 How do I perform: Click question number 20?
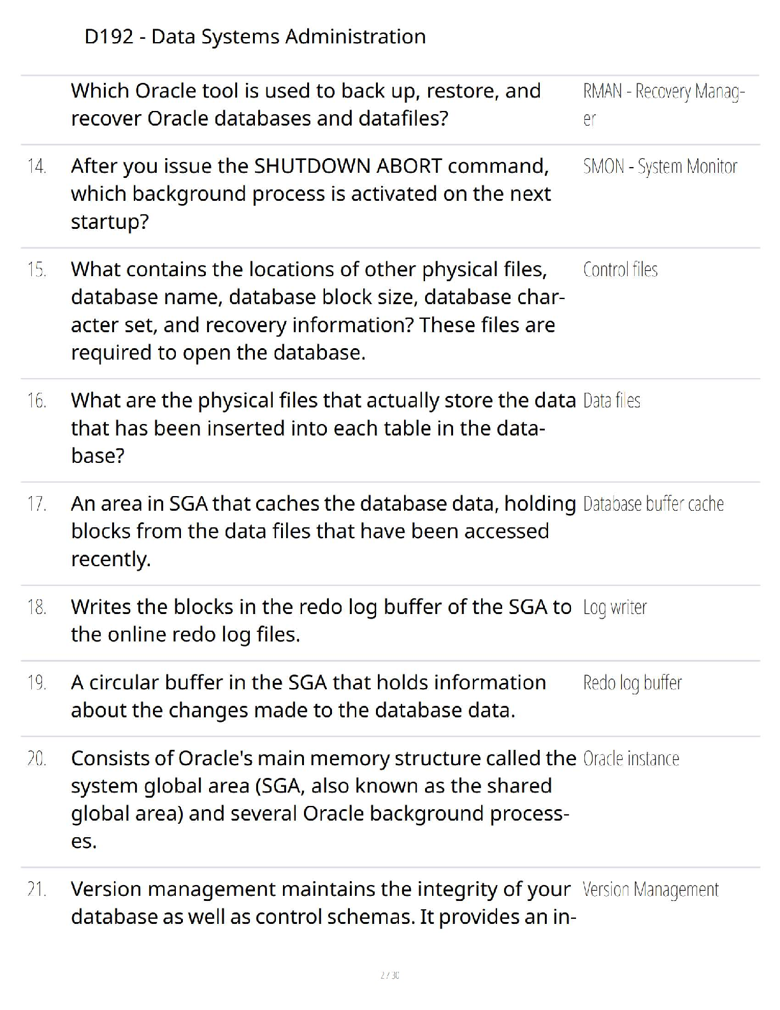[x=37, y=759]
